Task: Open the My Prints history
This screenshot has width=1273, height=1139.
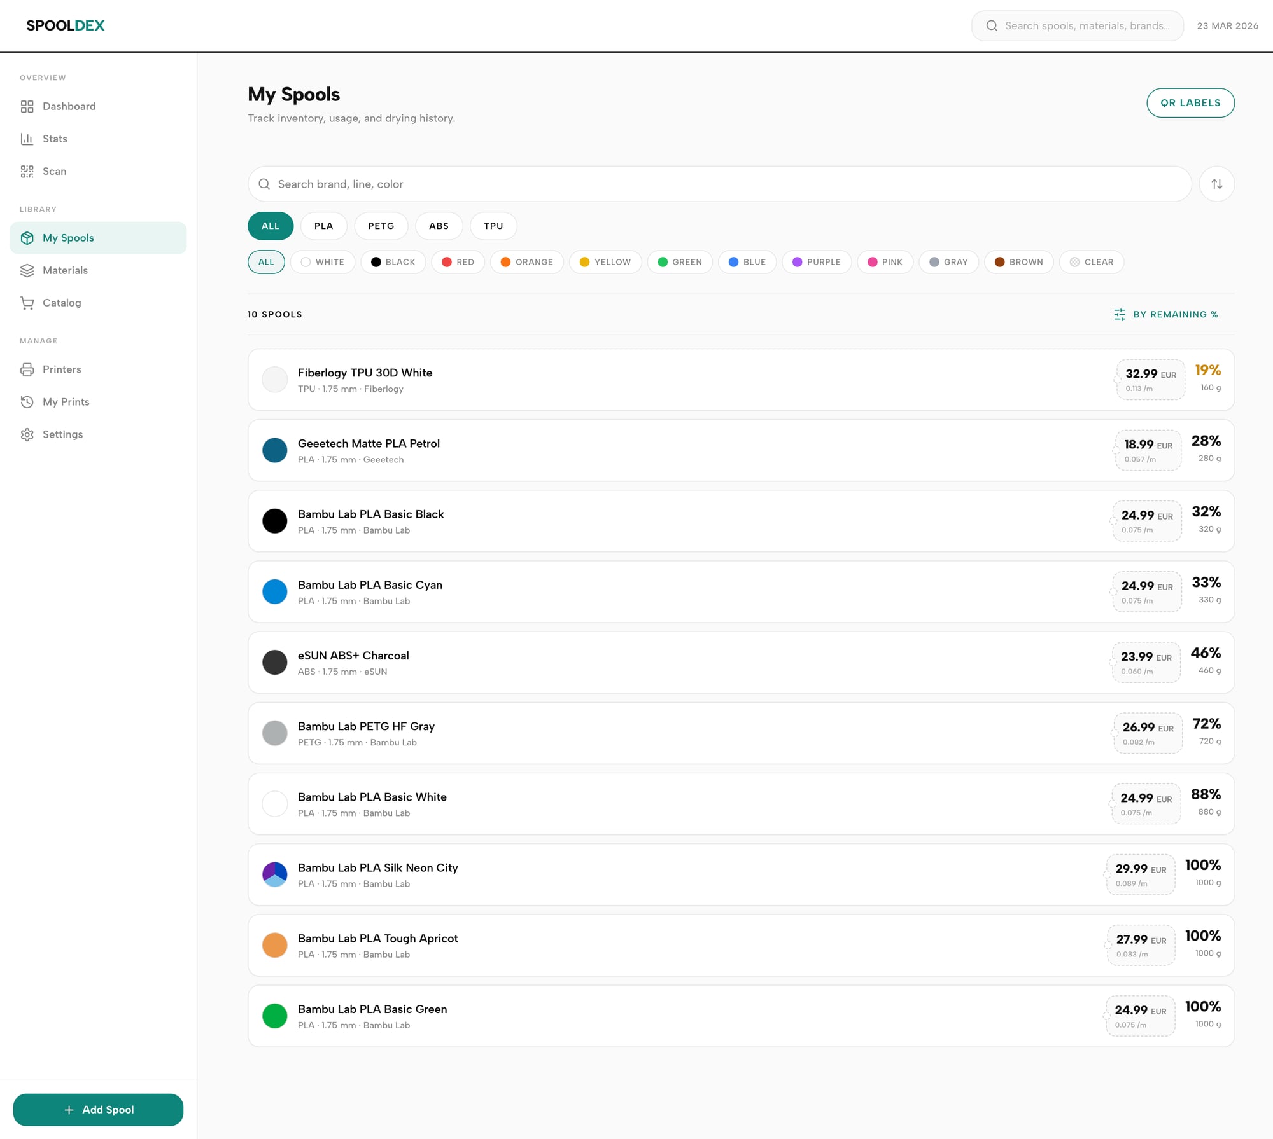Action: 66,401
